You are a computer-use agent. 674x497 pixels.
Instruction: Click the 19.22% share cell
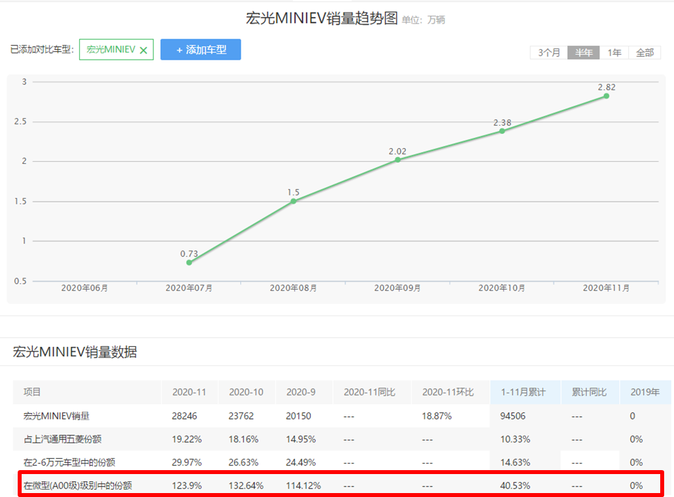click(187, 439)
